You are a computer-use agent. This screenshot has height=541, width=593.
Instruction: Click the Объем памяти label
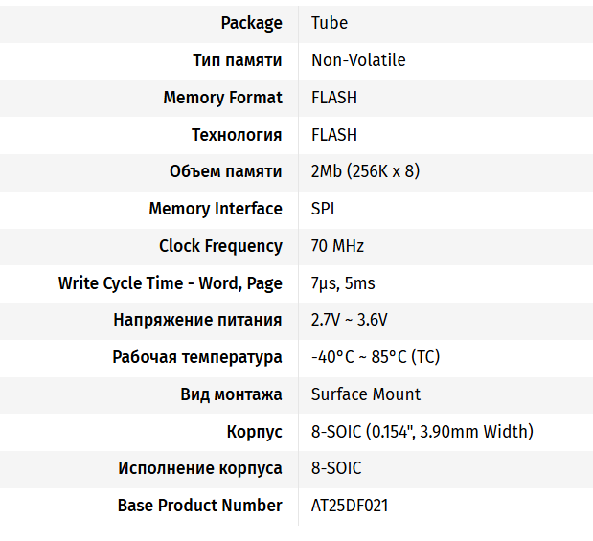[226, 171]
